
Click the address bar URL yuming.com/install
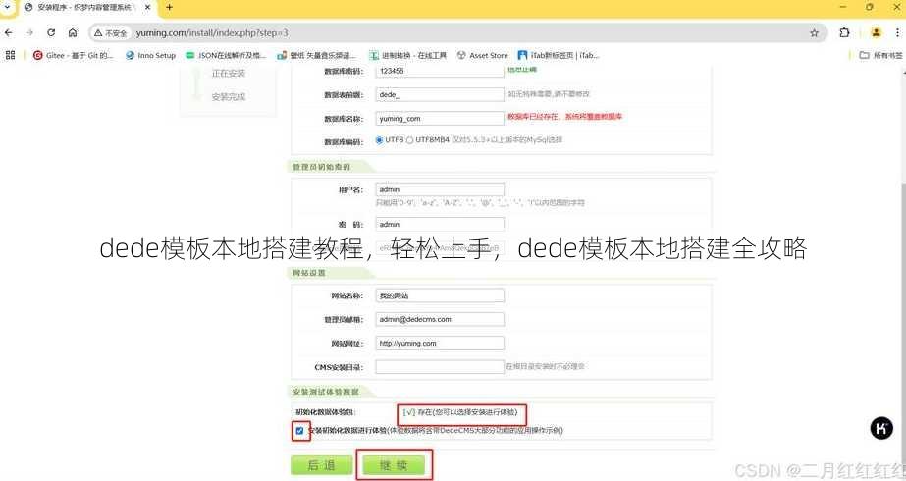click(212, 33)
